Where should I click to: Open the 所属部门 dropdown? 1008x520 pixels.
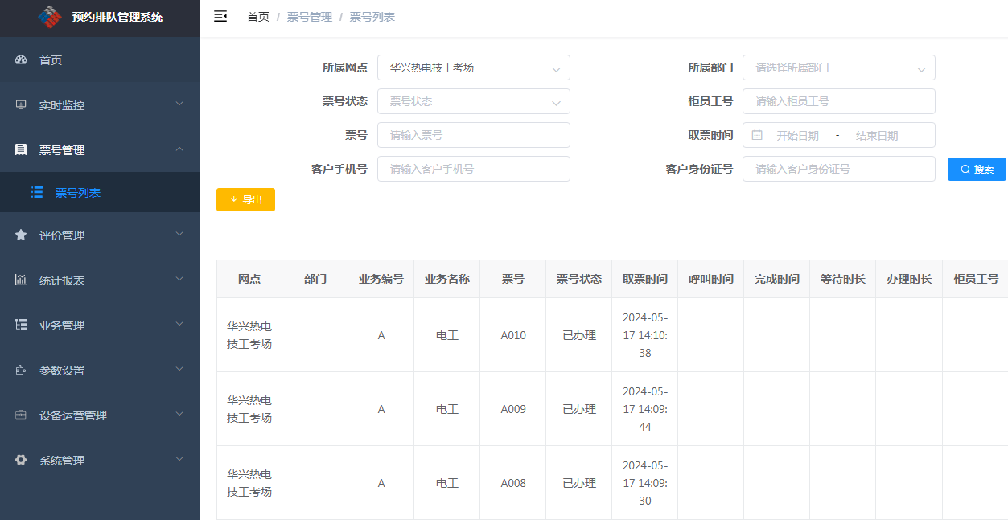click(838, 68)
